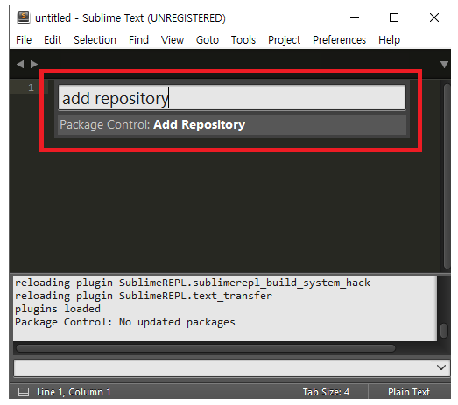
Task: Expand the console input history dropdown
Action: pyautogui.click(x=441, y=367)
